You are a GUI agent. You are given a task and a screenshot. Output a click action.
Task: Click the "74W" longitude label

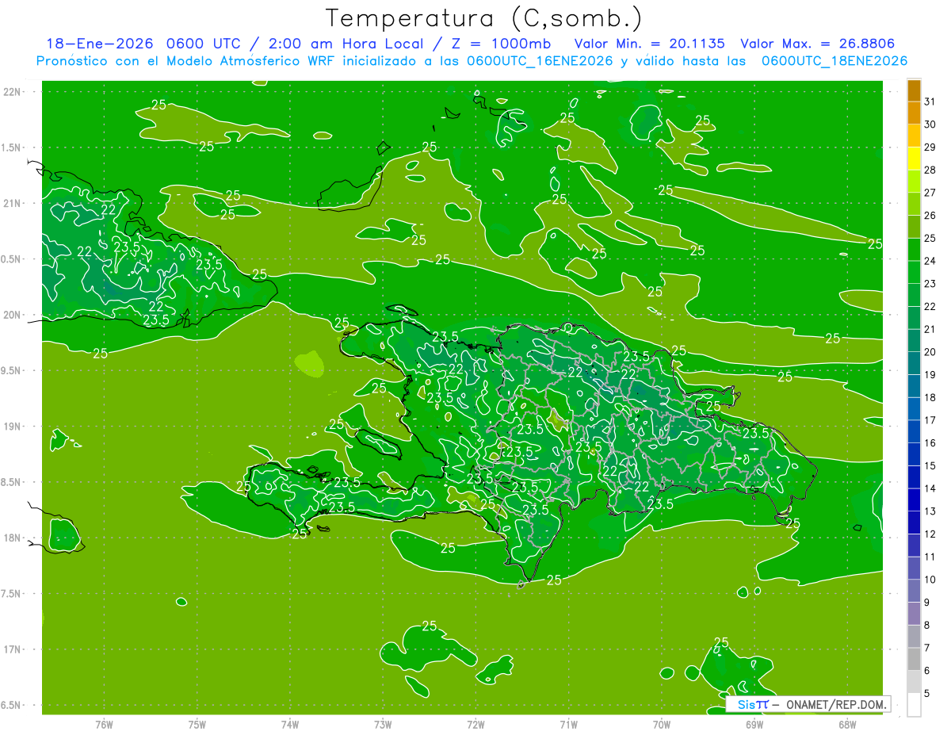[x=289, y=724]
